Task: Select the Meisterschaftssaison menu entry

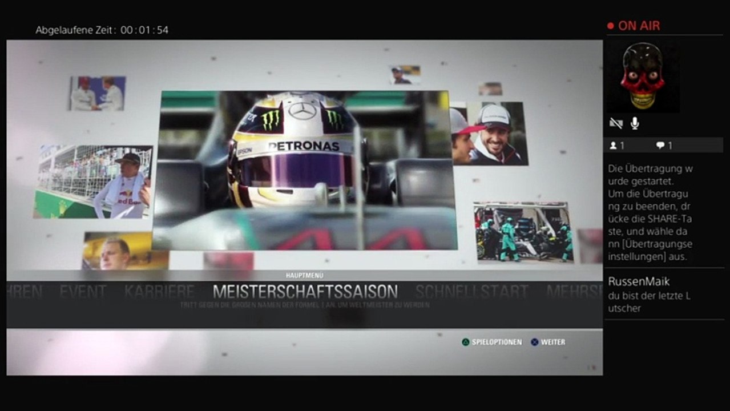Action: click(305, 292)
